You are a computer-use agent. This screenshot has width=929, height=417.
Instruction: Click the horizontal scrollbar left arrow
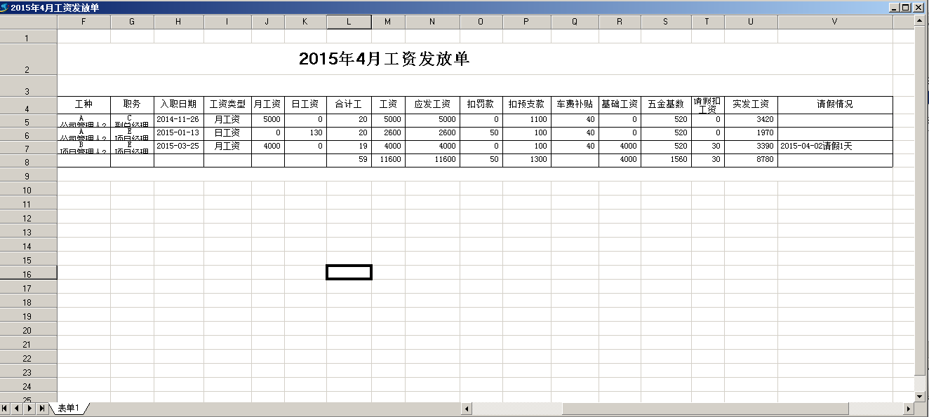click(x=467, y=408)
